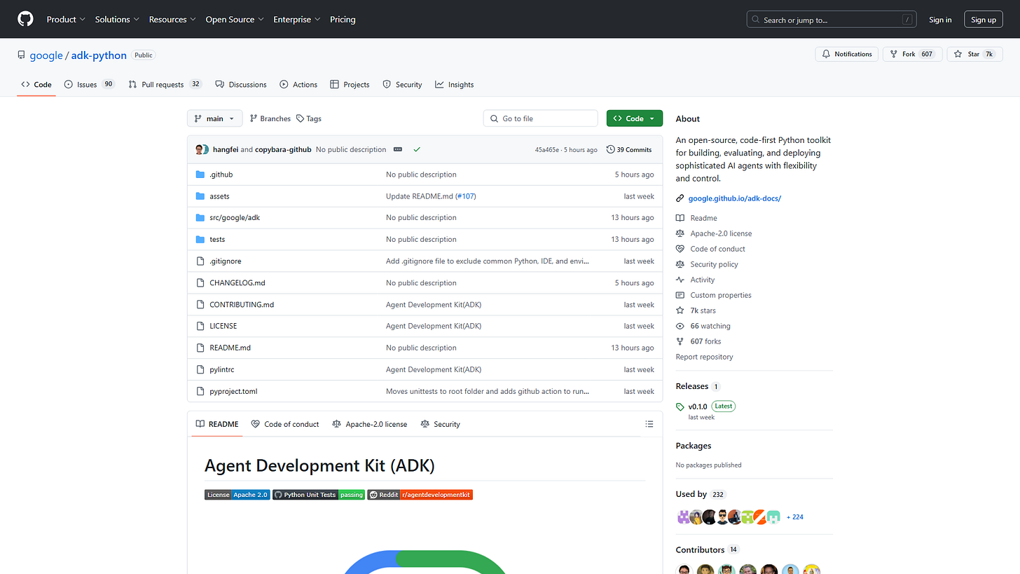Switch to the Insights tab
Image resolution: width=1020 pixels, height=574 pixels.
click(x=454, y=84)
